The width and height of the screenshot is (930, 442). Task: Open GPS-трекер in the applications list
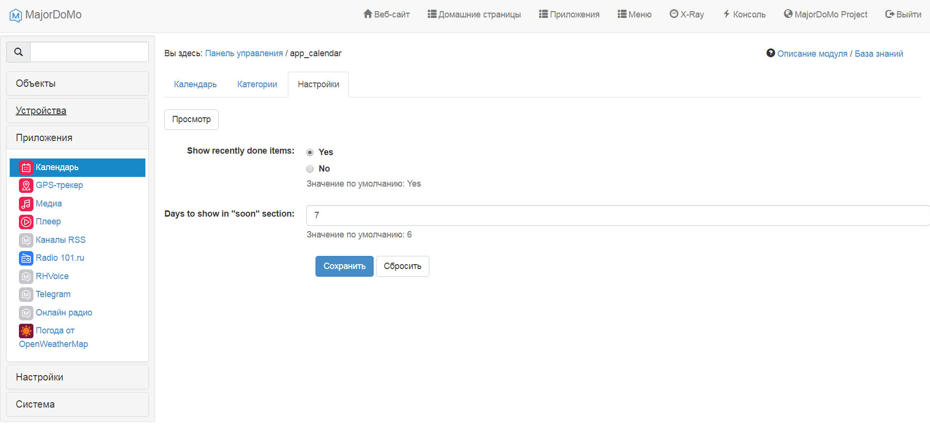coord(59,185)
